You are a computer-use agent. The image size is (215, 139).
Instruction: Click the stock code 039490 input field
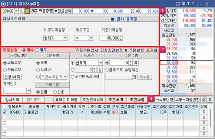(8, 11)
